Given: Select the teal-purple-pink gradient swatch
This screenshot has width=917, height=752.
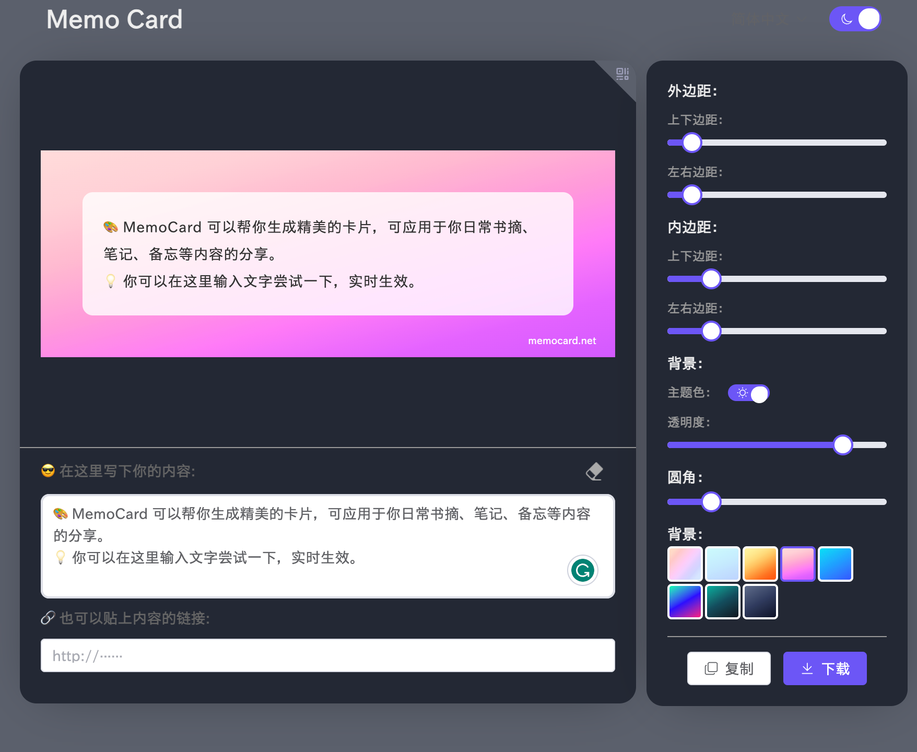Looking at the screenshot, I should click(685, 602).
